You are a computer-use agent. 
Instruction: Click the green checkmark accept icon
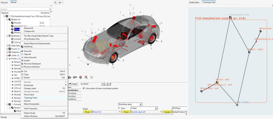click(106, 84)
